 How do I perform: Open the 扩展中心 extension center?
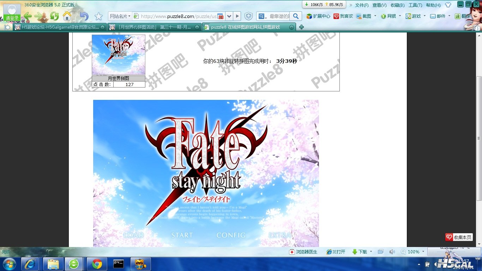[318, 16]
